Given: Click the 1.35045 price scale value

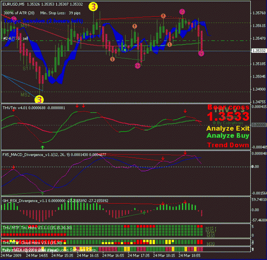Looking at the screenshot, I should (x=259, y=76).
